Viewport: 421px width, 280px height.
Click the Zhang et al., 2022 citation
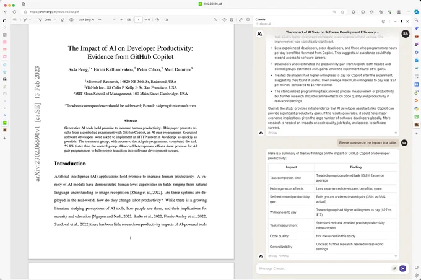coord(146,193)
